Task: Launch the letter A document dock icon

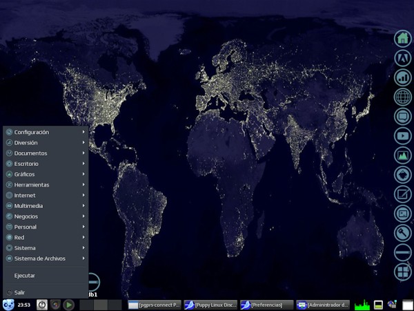Action: pyautogui.click(x=403, y=58)
